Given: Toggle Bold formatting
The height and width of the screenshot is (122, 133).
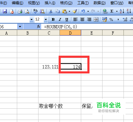Looking at the screenshot, I should pyautogui.click(x=53, y=20).
